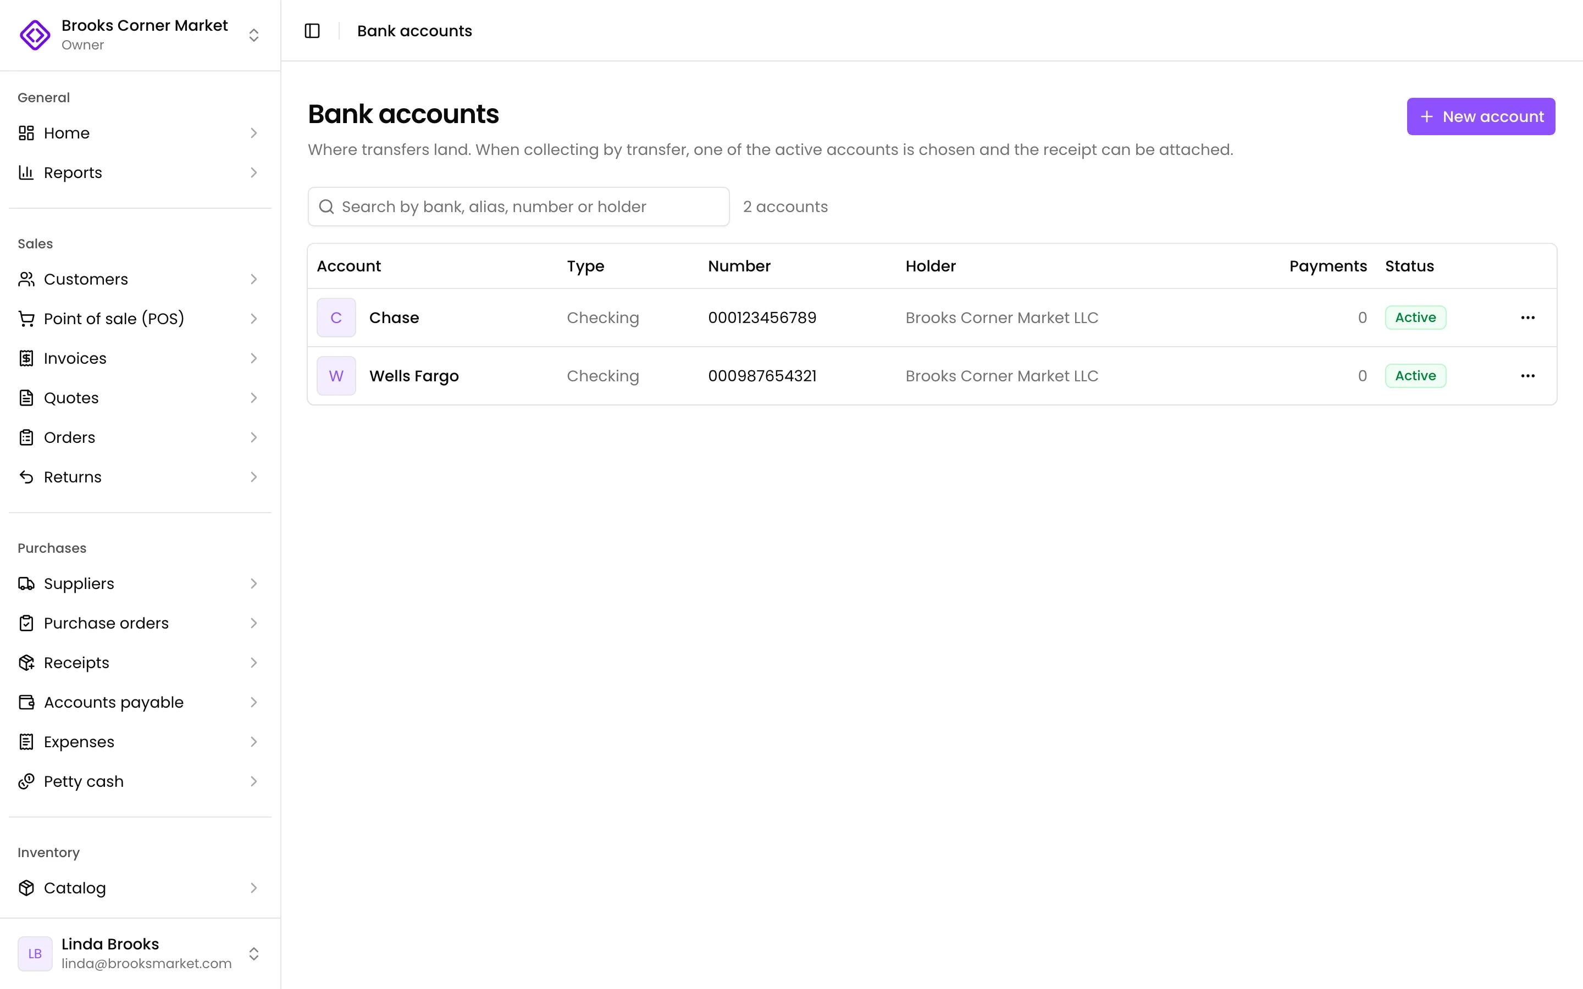
Task: Open the Purchase orders menu item
Action: (x=140, y=623)
